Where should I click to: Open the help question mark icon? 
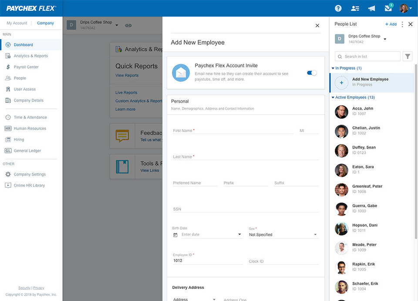[338, 8]
